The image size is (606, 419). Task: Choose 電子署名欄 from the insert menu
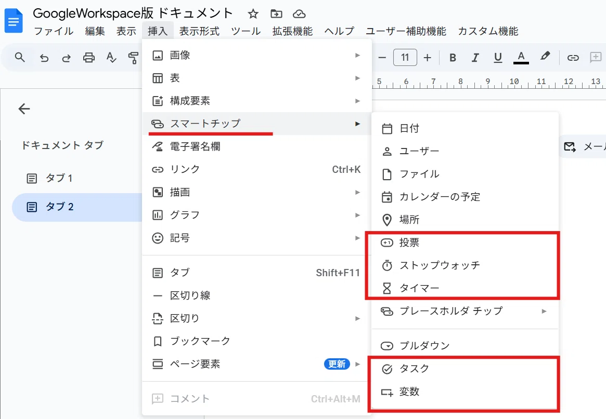(257, 146)
